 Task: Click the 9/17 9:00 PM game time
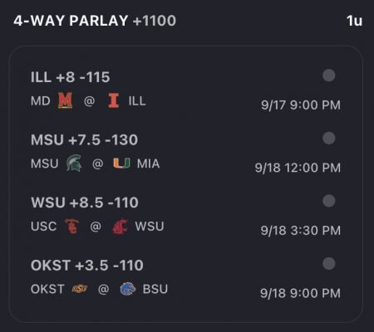coord(301,105)
